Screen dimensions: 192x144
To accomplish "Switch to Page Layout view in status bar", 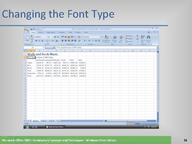I will (x=131, y=123).
